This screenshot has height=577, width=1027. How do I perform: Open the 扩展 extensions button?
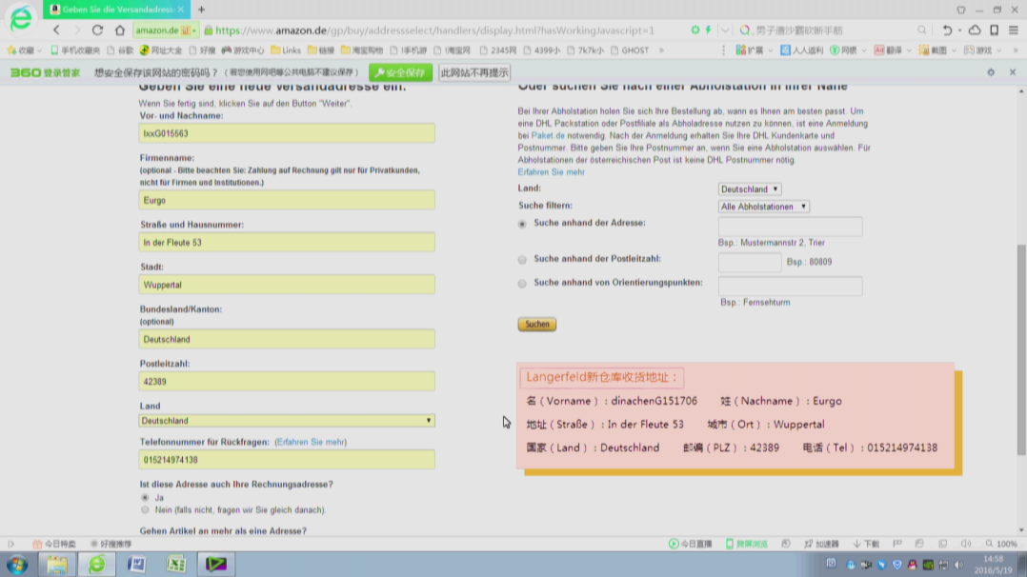(750, 50)
